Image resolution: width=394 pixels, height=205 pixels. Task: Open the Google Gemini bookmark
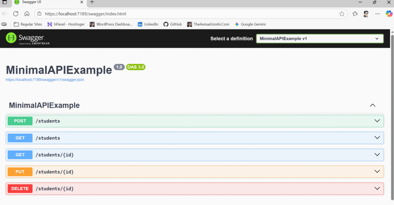tap(250, 24)
